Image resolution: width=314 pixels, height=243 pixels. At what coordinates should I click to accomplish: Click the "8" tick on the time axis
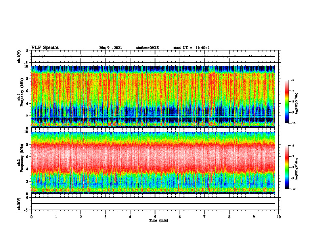229,217
